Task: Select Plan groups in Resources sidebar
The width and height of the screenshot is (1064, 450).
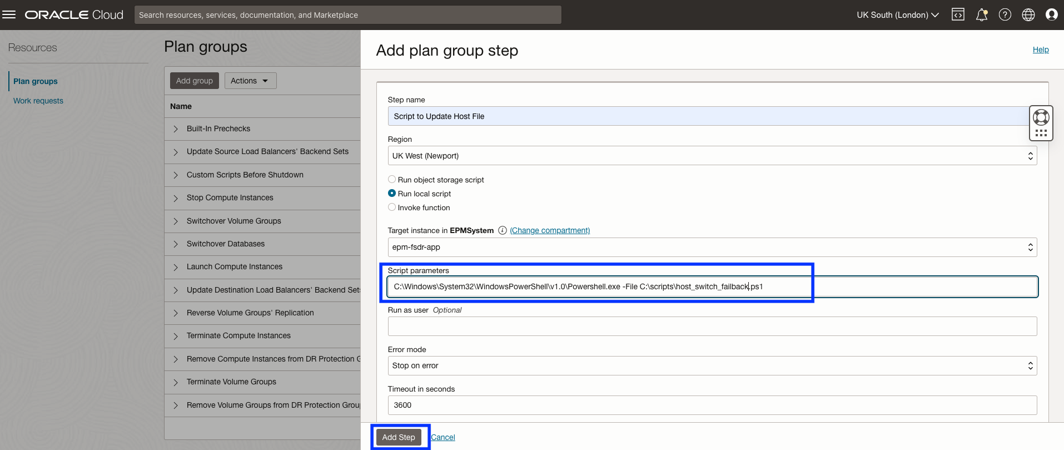Action: [36, 81]
